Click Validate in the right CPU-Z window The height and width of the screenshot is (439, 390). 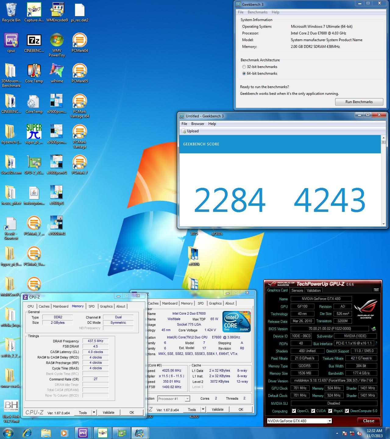click(218, 409)
